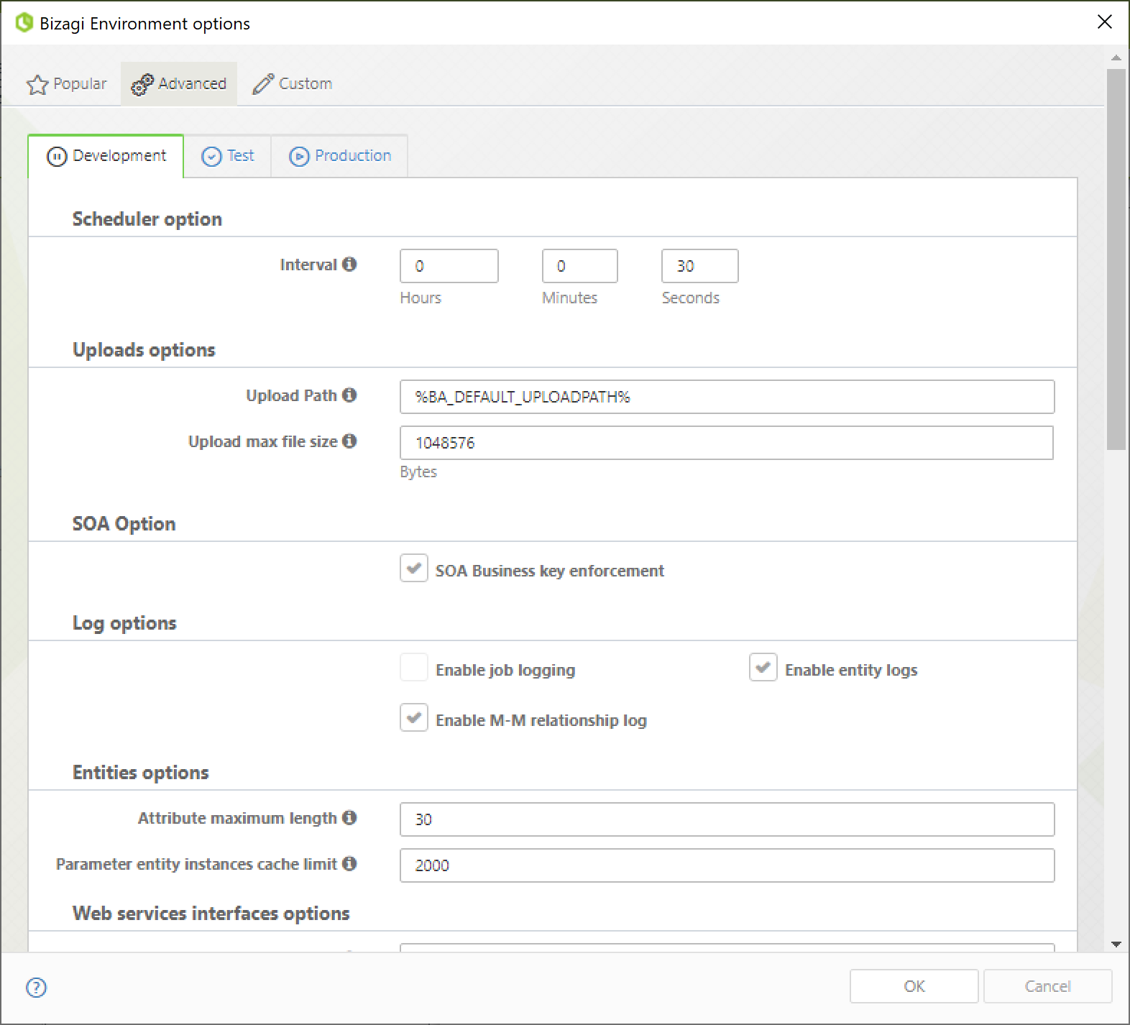Toggle SOA Business key enforcement checkbox

pos(414,569)
